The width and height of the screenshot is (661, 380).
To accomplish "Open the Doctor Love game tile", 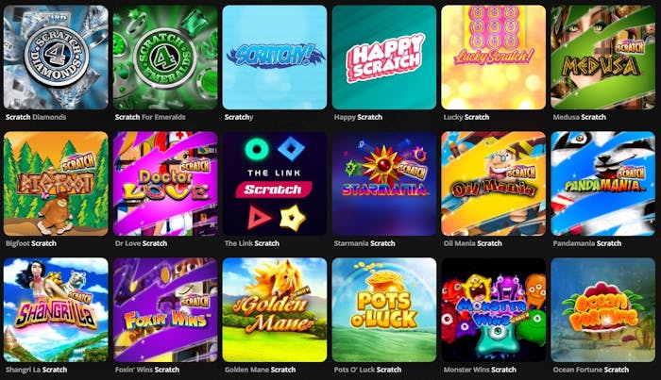I will click(x=165, y=184).
